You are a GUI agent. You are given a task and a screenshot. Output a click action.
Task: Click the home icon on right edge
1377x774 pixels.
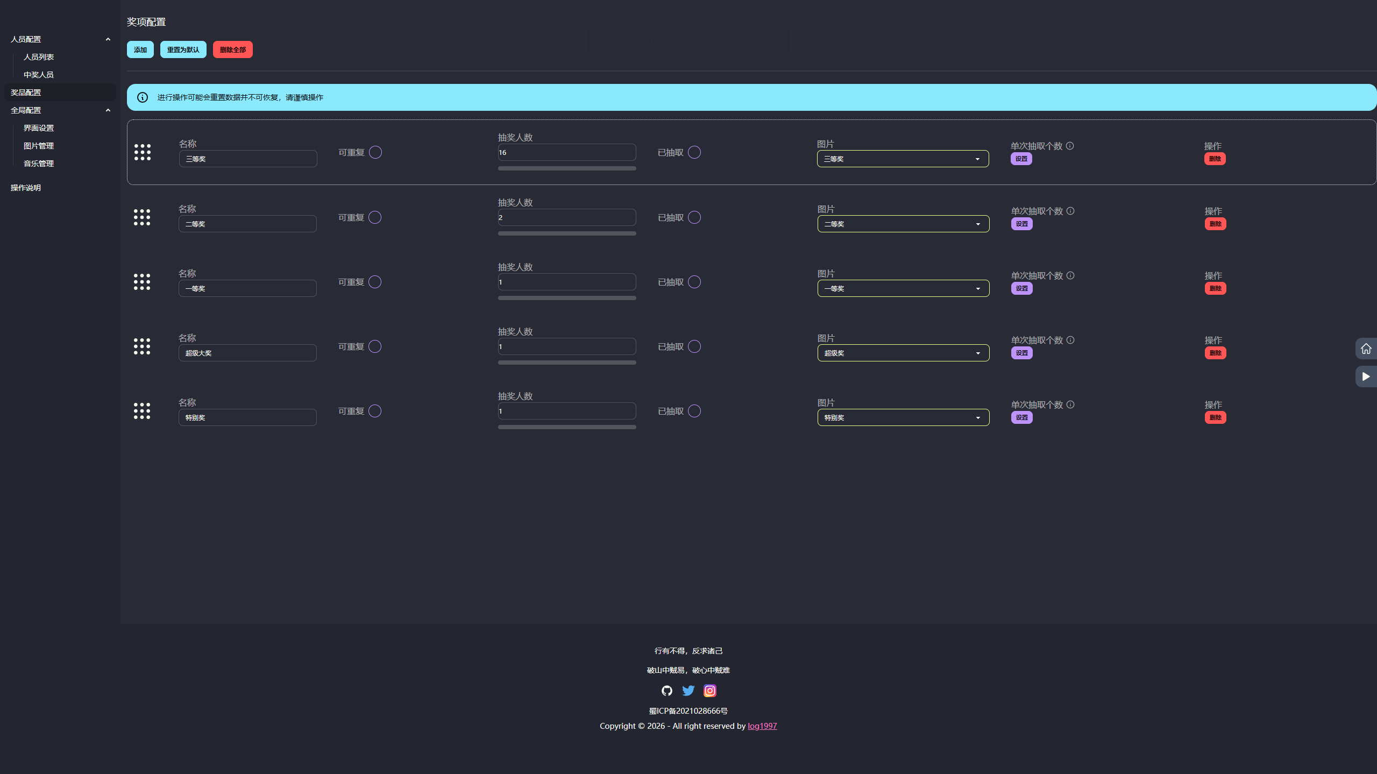1366,349
